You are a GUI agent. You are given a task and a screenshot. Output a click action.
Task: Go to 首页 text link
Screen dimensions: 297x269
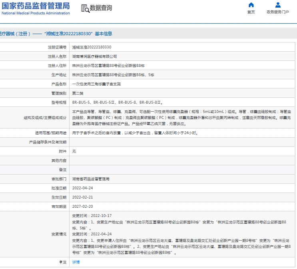click(x=251, y=12)
